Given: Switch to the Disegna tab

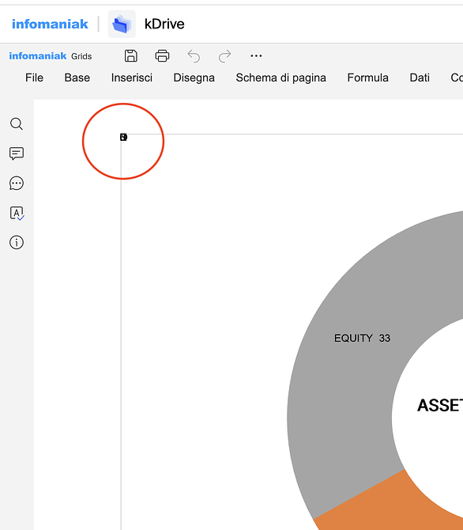Looking at the screenshot, I should tap(194, 78).
